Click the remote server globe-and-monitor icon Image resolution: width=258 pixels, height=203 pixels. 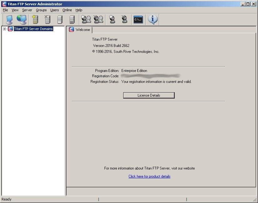(22, 20)
